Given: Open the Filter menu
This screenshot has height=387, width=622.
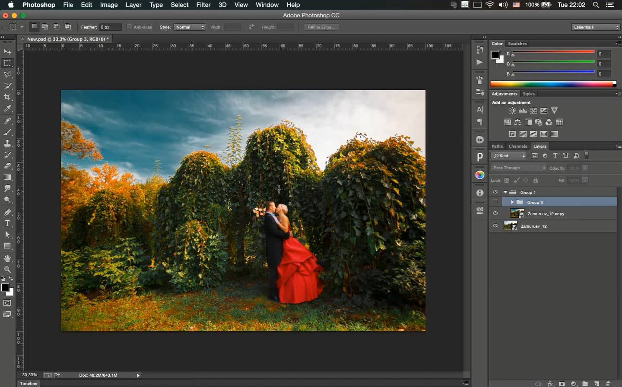Looking at the screenshot, I should click(x=203, y=5).
